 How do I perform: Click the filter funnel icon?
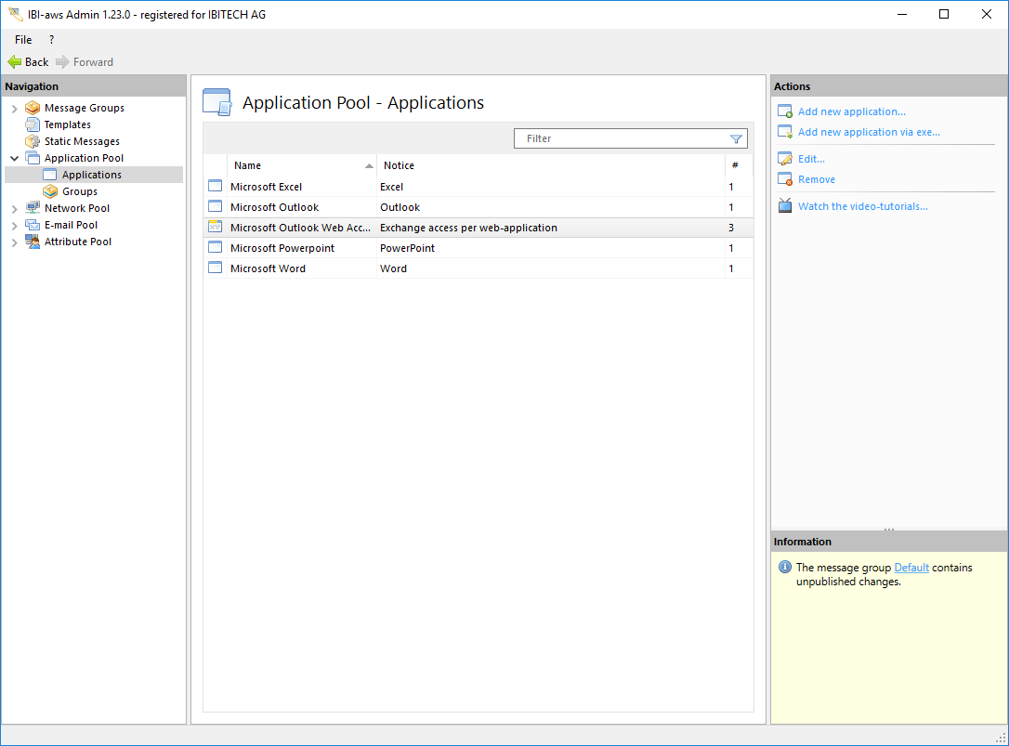pyautogui.click(x=736, y=138)
